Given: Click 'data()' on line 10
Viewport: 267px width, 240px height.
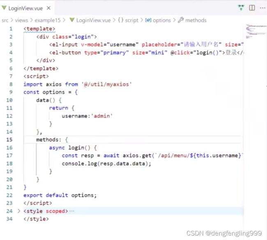Looking at the screenshot, I should pos(46,100).
